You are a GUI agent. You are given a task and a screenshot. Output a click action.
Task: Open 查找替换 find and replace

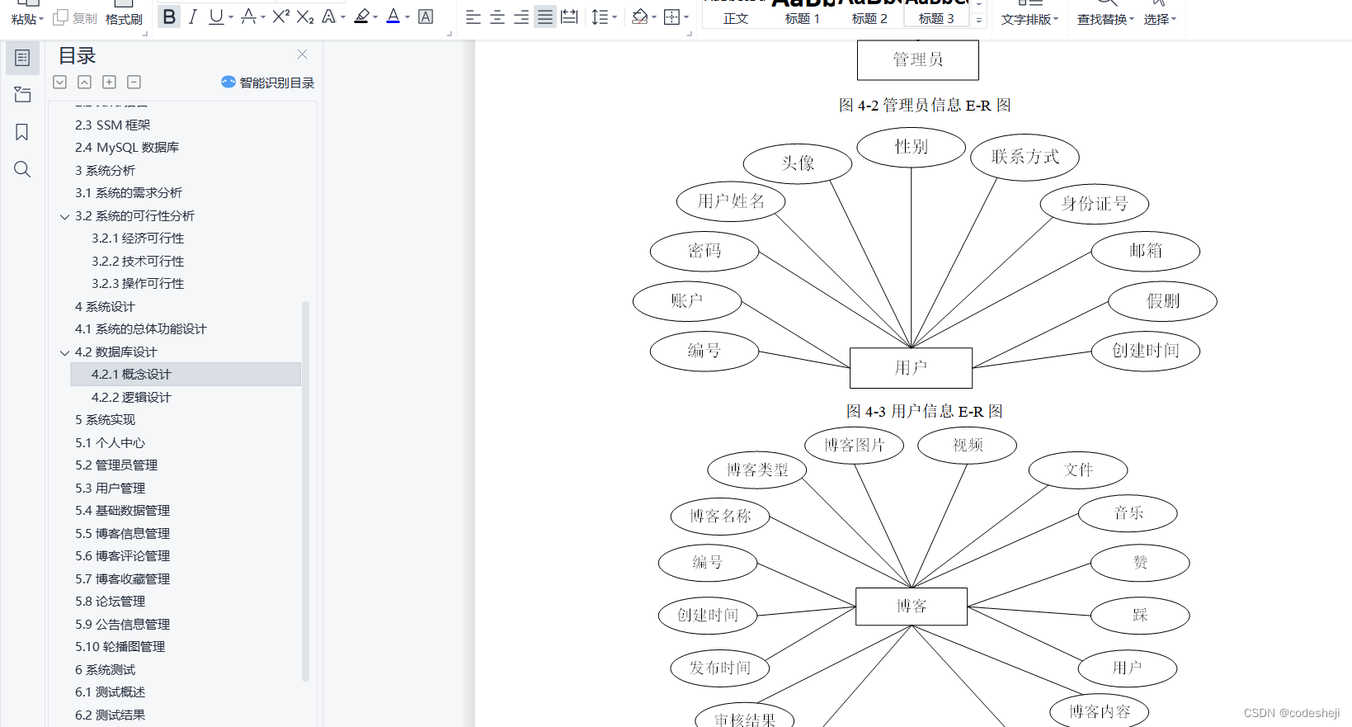[1105, 19]
